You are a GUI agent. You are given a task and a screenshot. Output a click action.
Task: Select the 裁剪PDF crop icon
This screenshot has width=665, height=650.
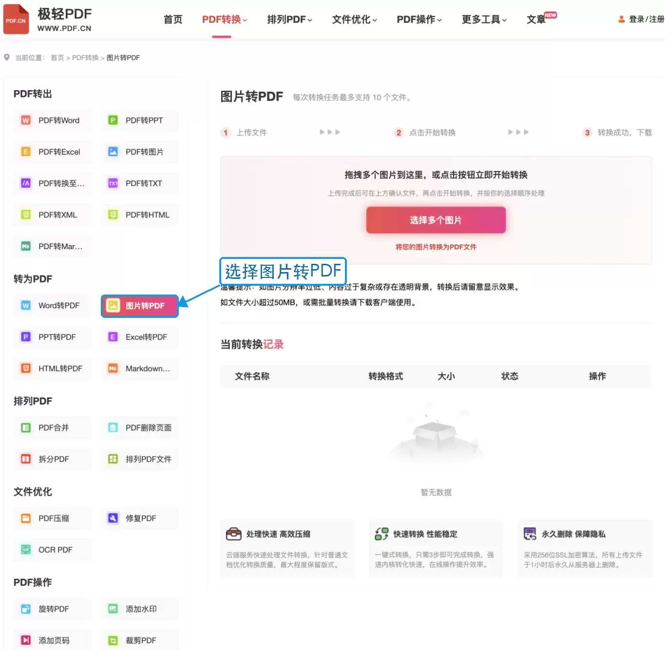coord(113,640)
